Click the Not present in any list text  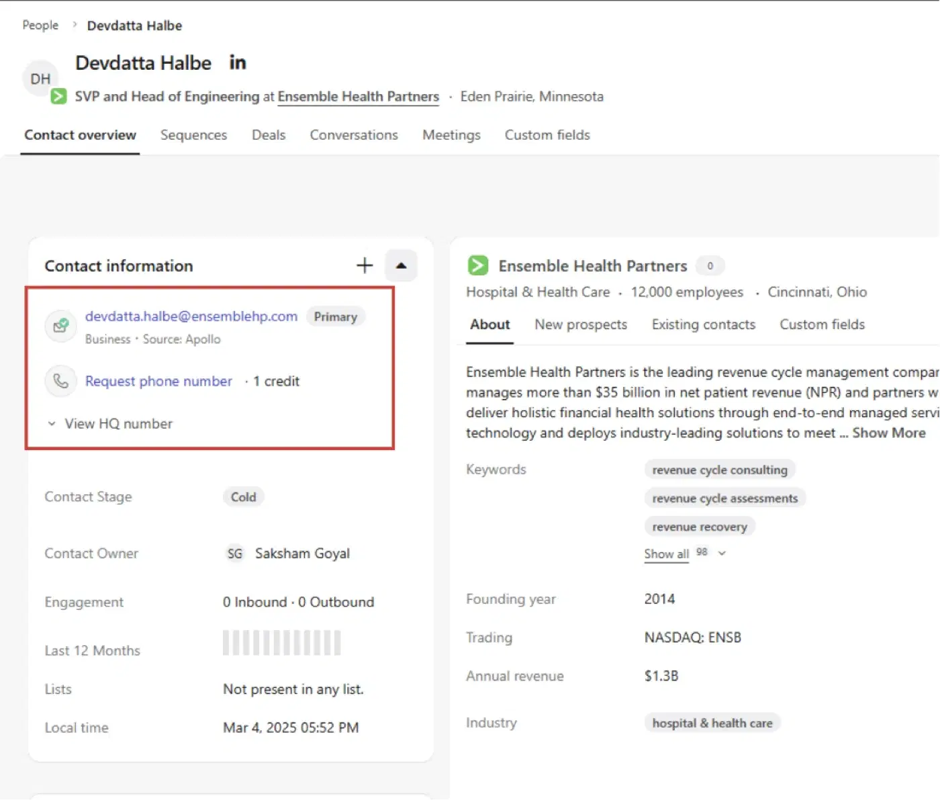(x=293, y=689)
